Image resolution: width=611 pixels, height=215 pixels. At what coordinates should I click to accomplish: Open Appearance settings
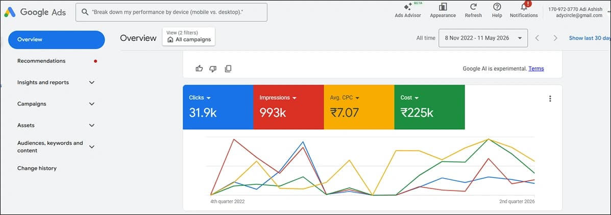[443, 10]
